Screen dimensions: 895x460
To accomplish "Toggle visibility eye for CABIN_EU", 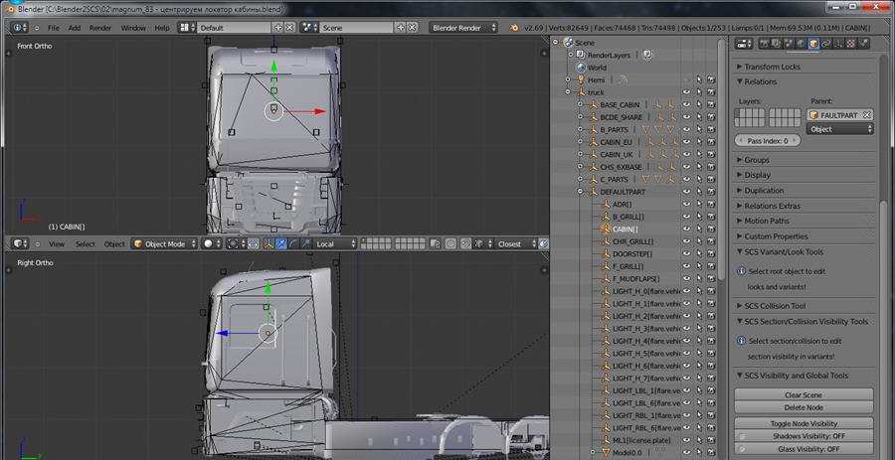I will coord(686,142).
